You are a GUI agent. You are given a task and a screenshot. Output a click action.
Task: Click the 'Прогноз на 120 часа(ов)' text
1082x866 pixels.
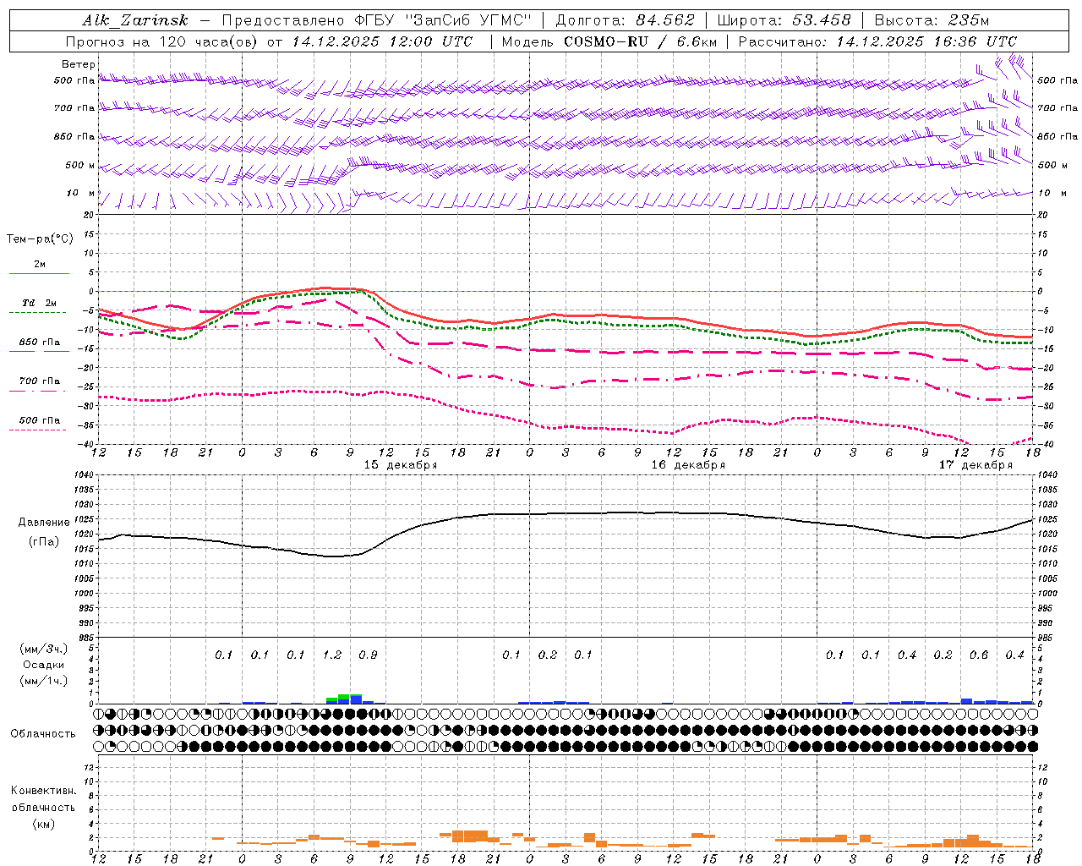[162, 41]
